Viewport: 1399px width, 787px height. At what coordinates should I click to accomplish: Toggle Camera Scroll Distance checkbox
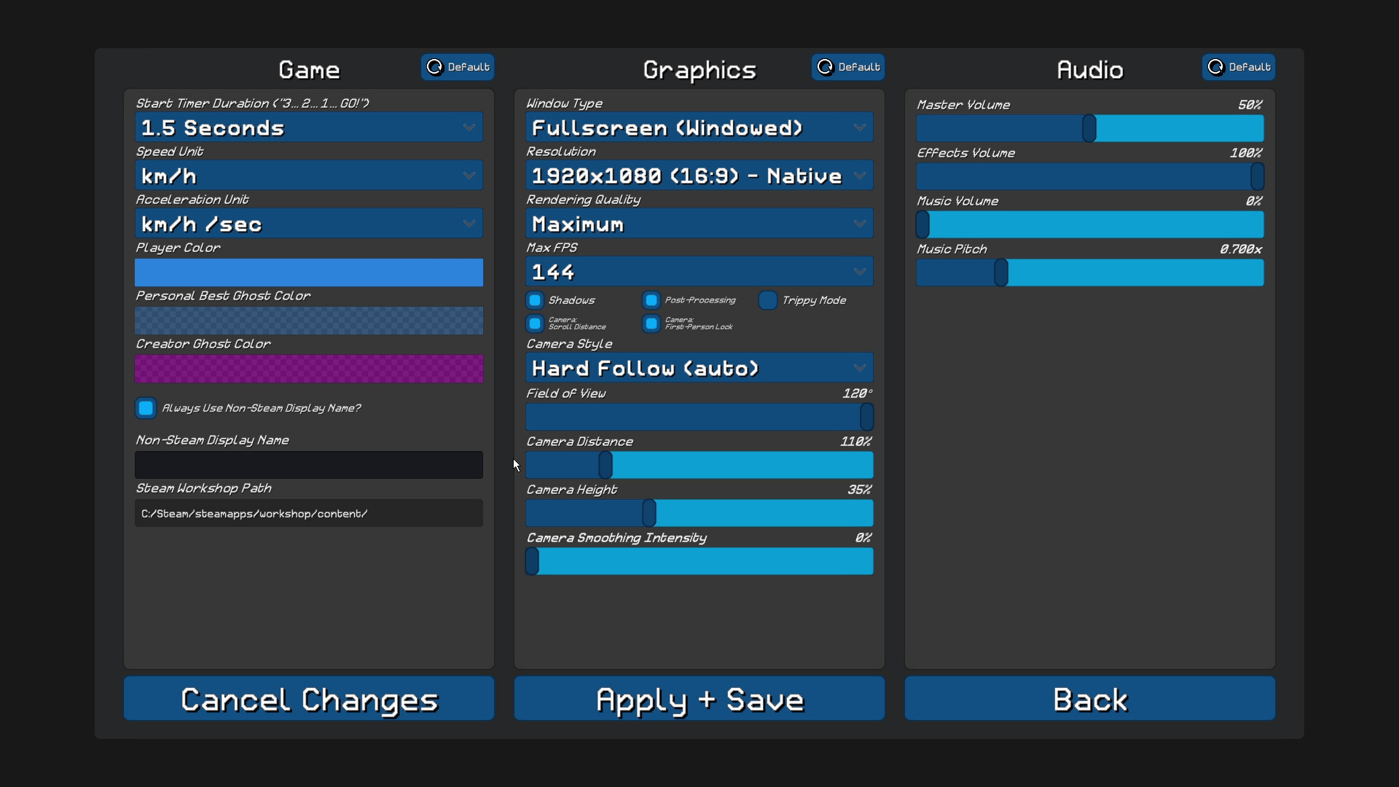pos(536,324)
